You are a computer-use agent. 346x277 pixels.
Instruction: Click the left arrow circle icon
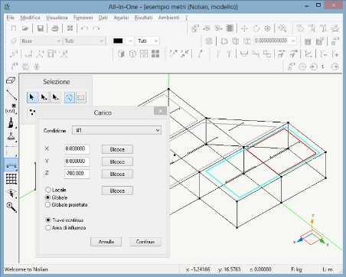click(314, 67)
